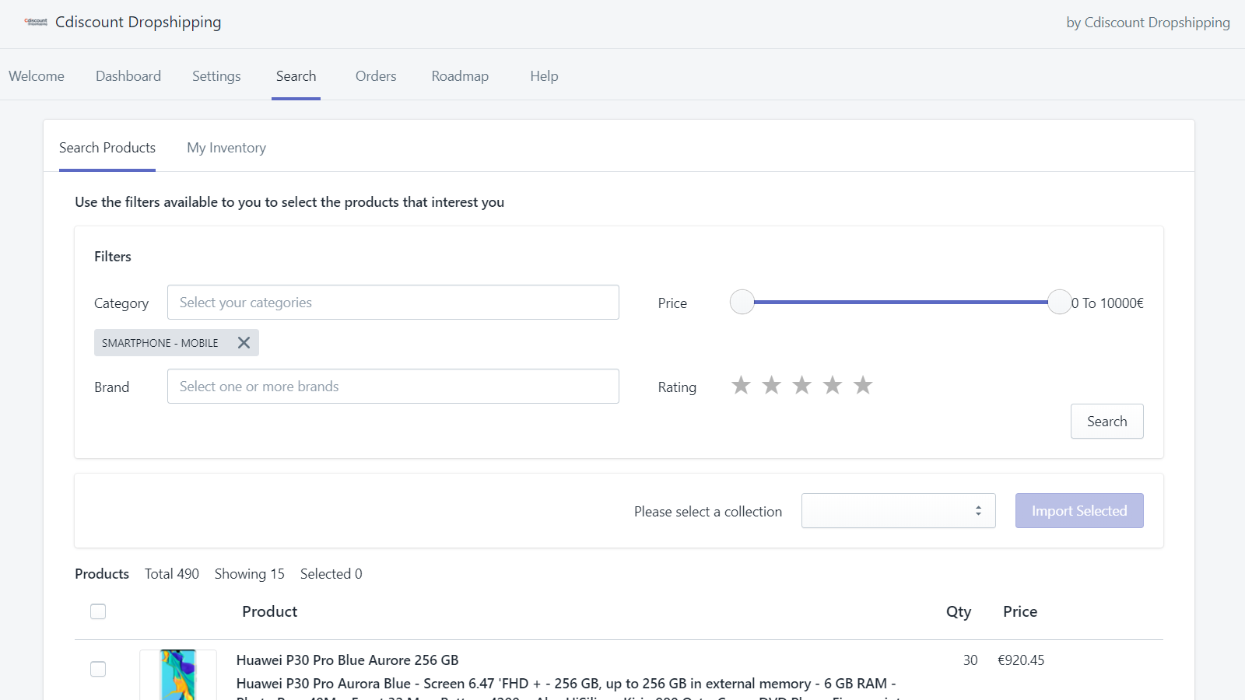Switch to Search Products sub-tab
Image resolution: width=1245 pixels, height=700 pixels.
click(x=107, y=148)
